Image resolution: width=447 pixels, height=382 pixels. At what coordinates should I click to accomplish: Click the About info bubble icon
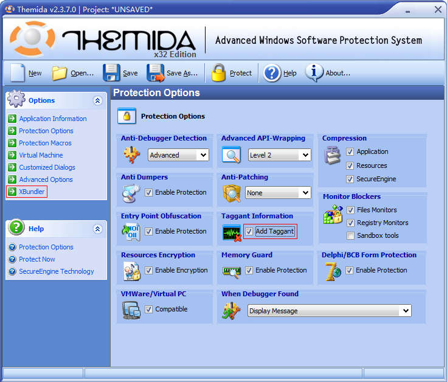(x=314, y=72)
